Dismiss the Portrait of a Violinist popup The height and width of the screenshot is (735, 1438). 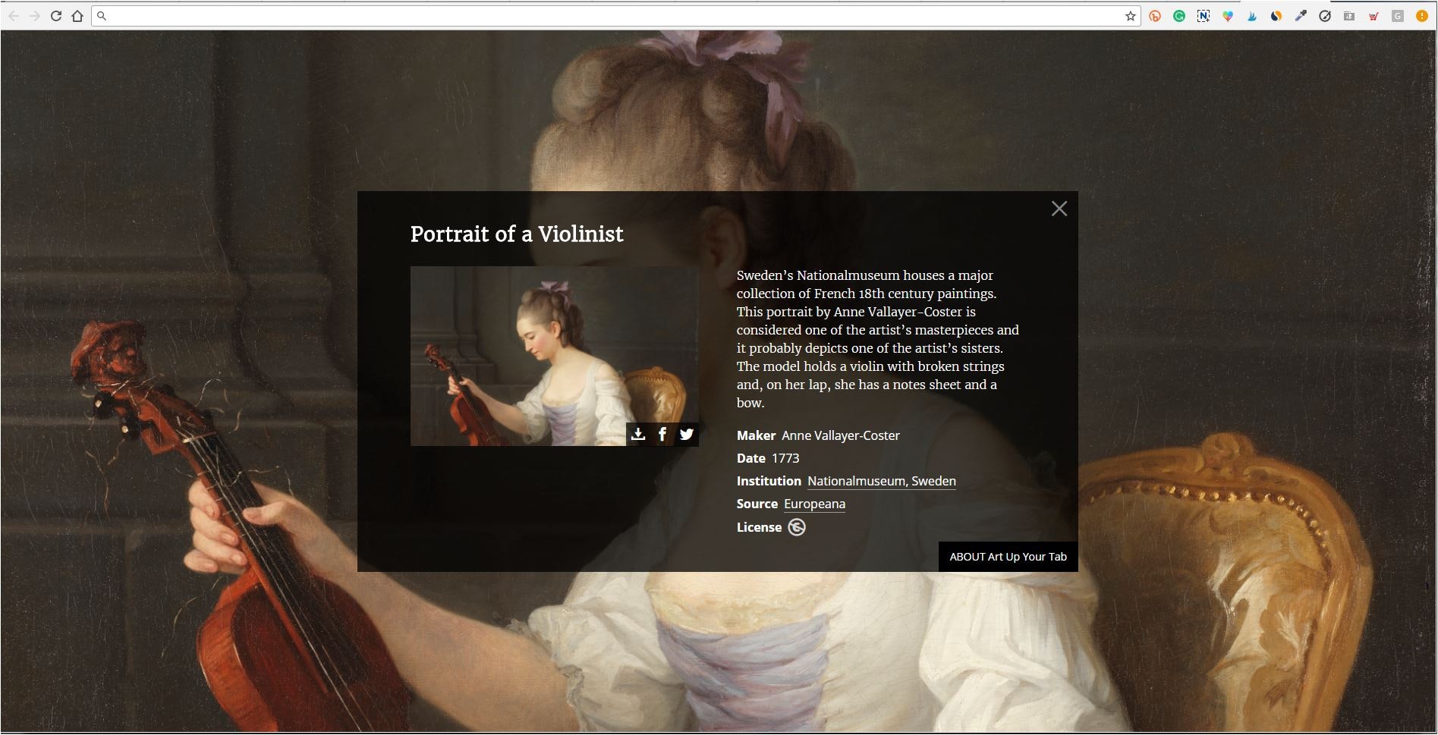(1059, 209)
